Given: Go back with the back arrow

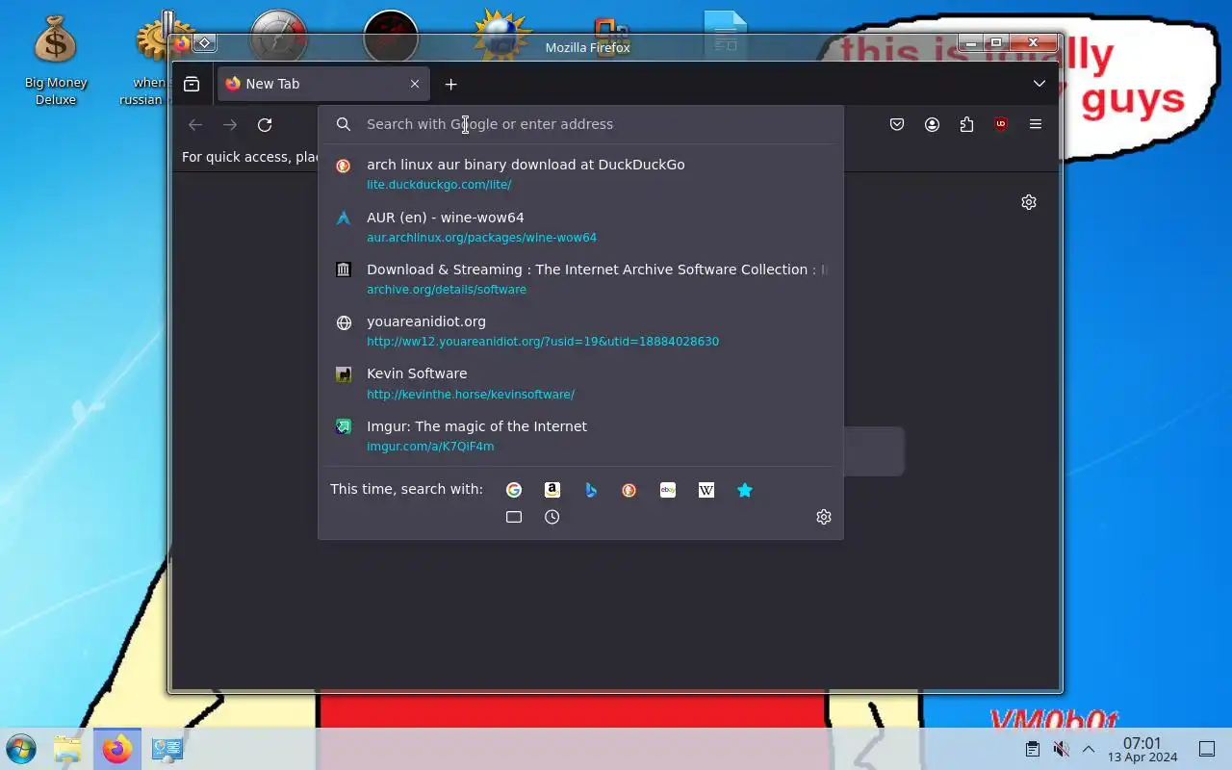Looking at the screenshot, I should coord(195,124).
